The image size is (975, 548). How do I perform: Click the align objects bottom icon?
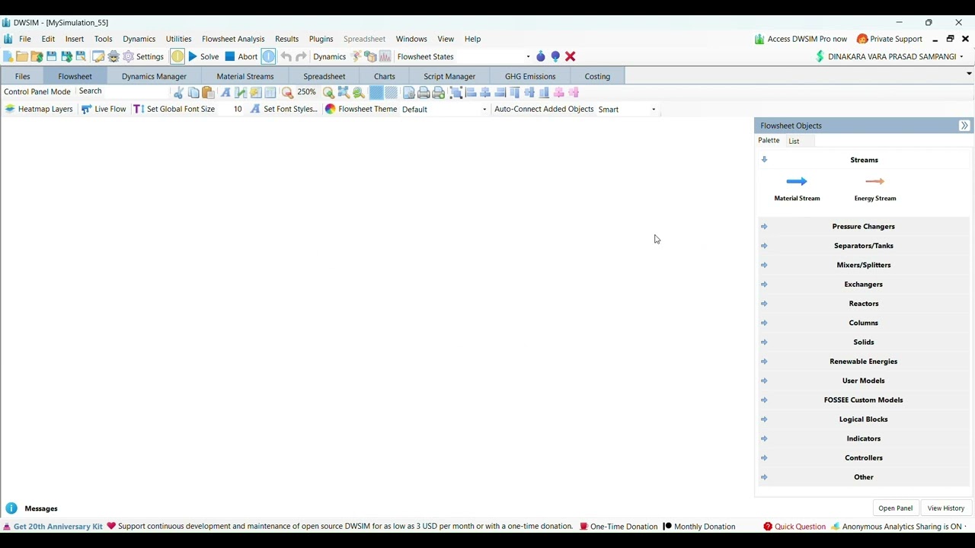(x=544, y=93)
